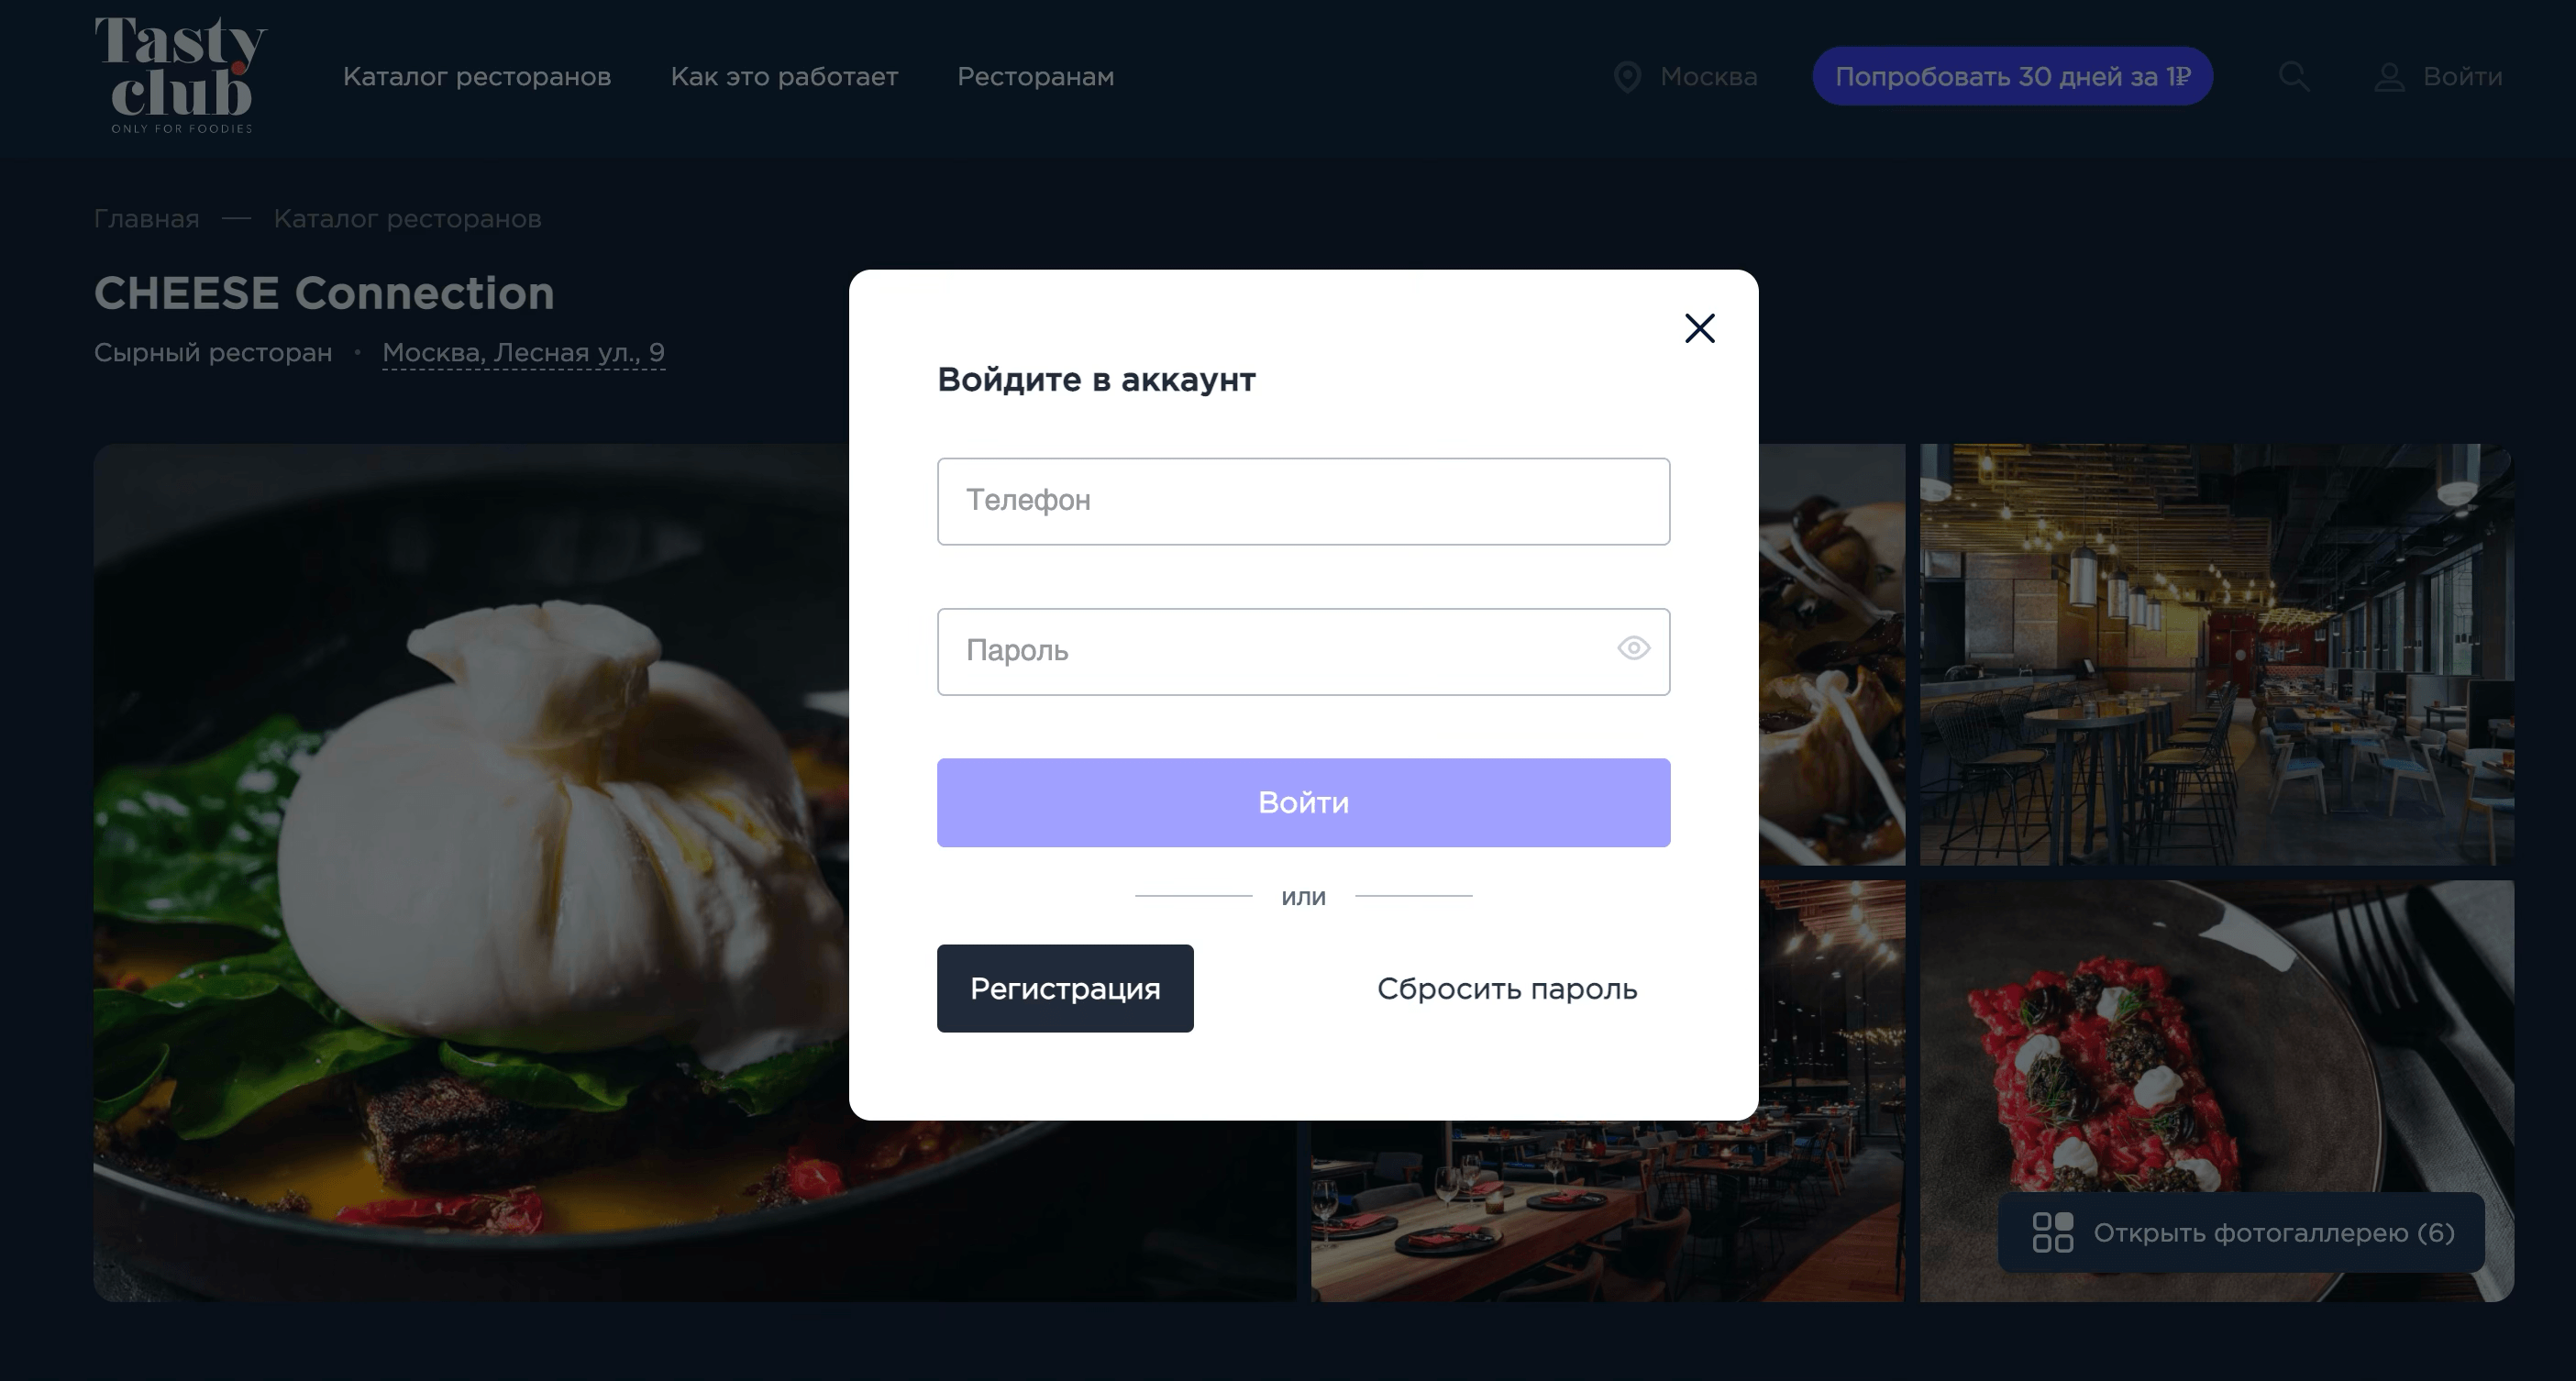Go to Главная in the breadcrumb
Viewport: 2576px width, 1381px height.
147,219
